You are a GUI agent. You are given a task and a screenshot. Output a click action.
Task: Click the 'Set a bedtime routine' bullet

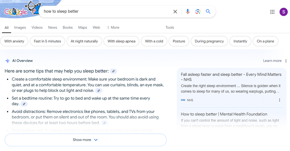click(81, 101)
